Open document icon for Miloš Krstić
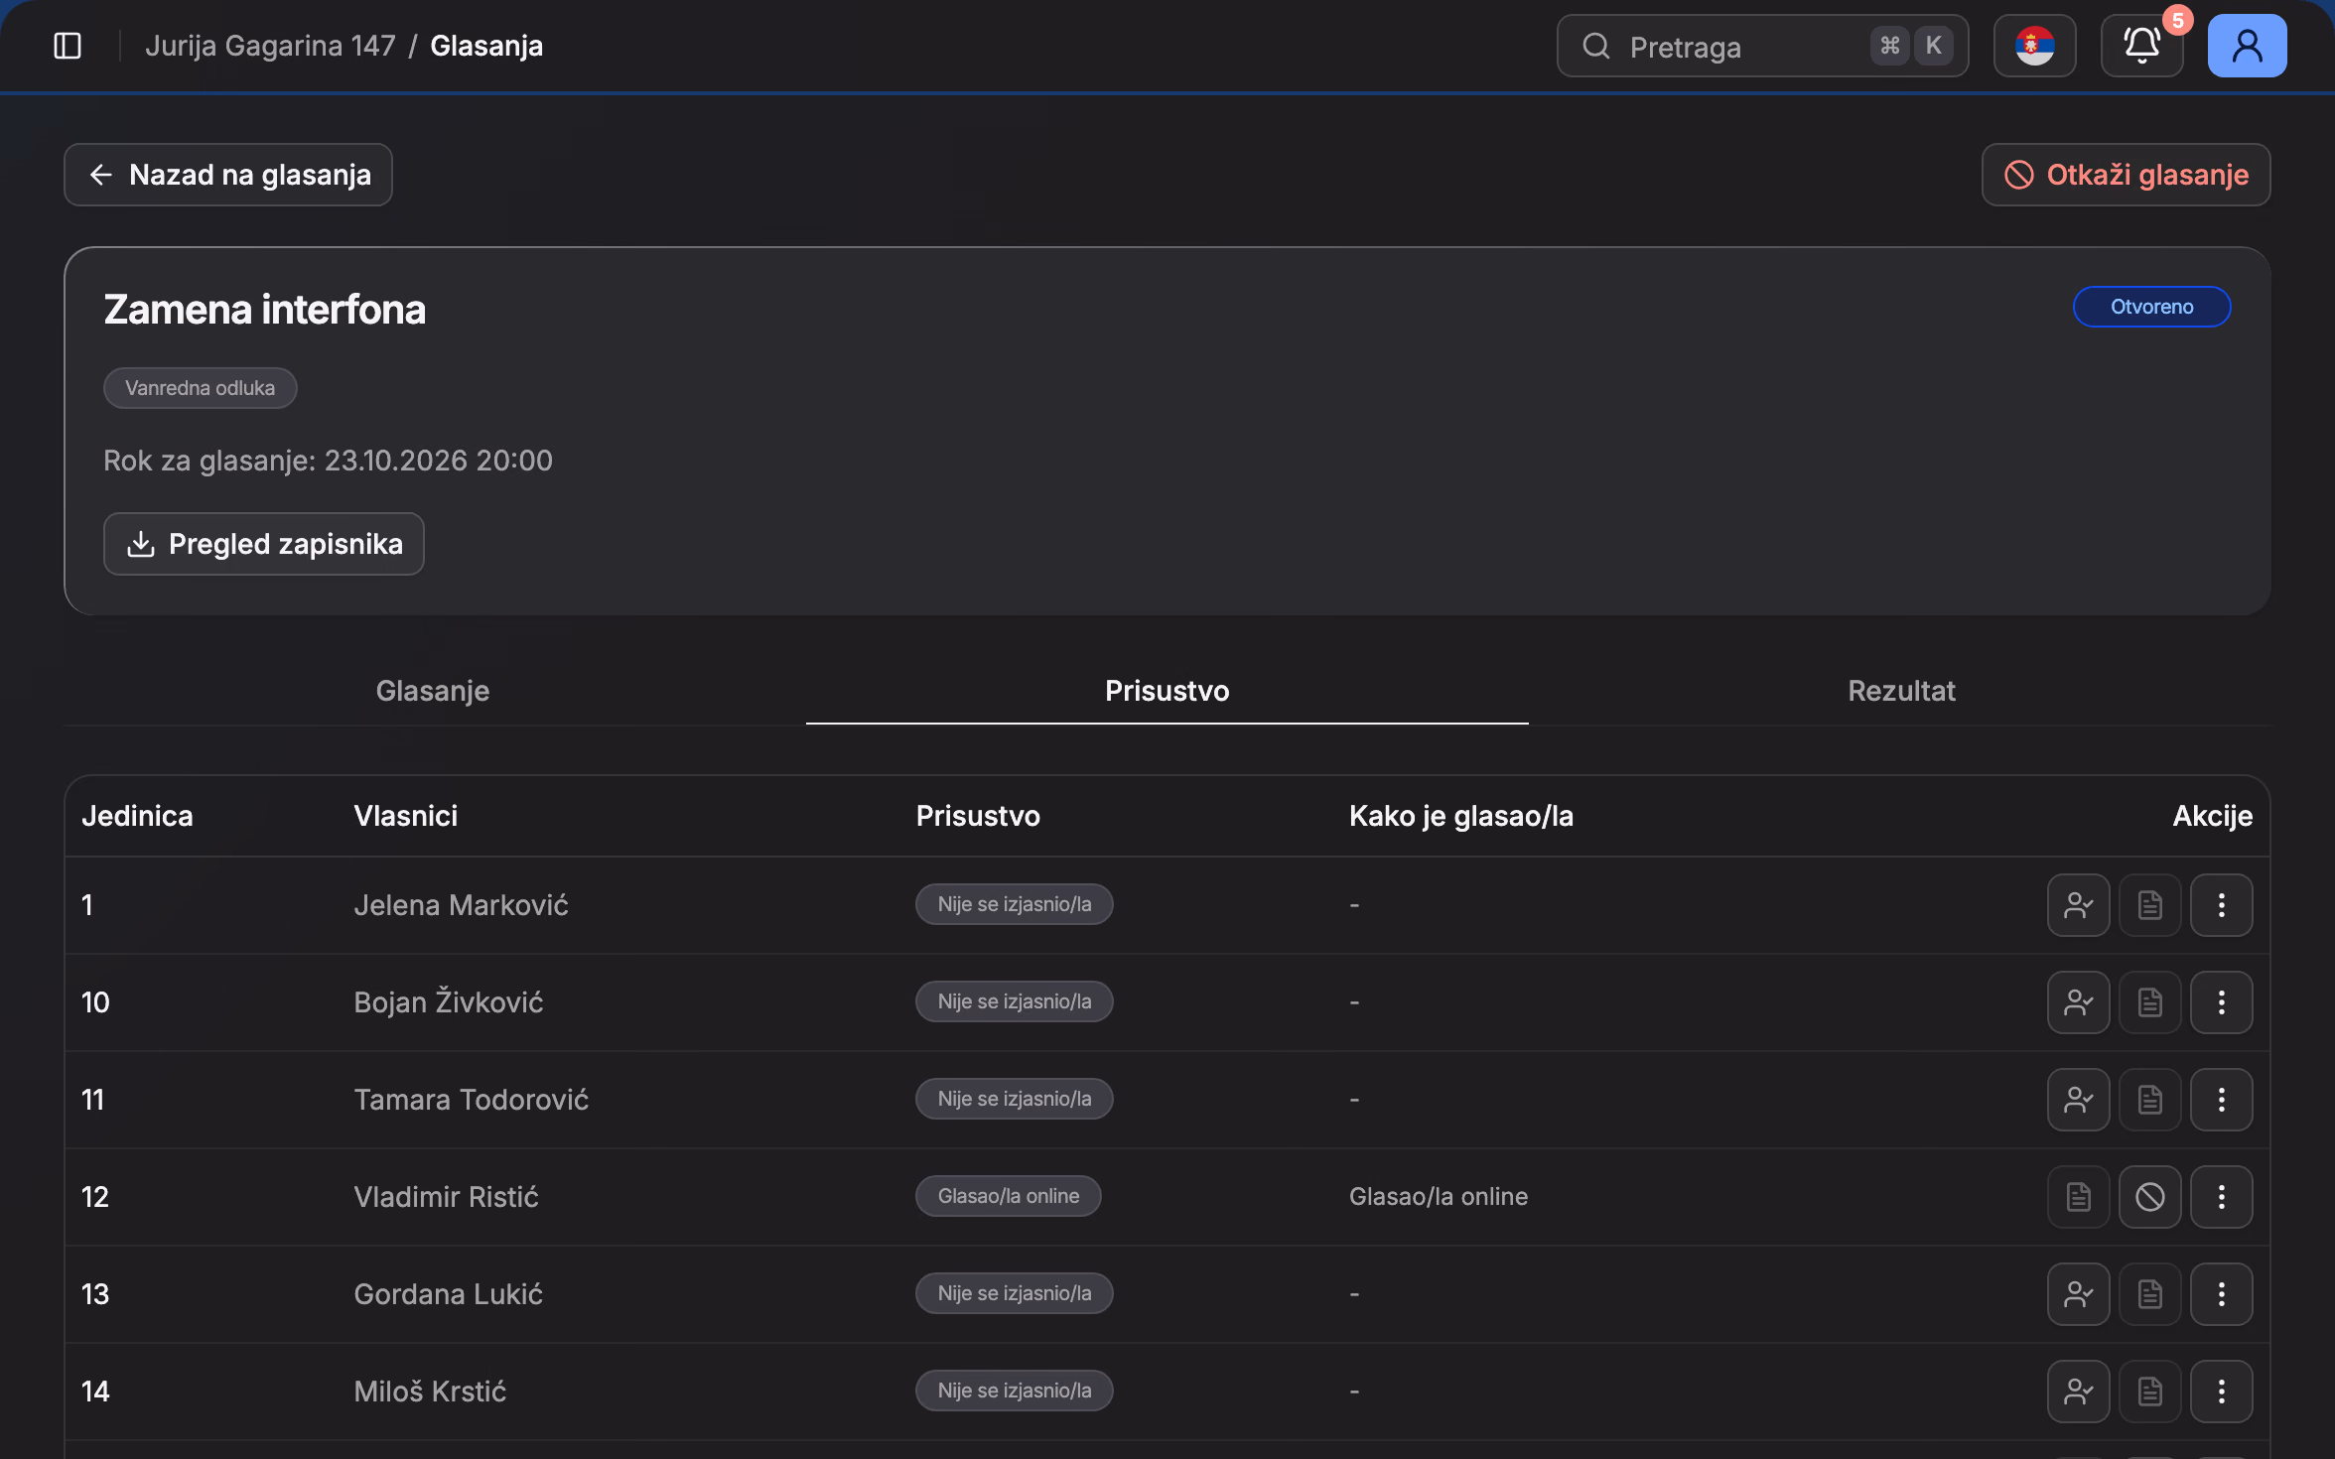 [2149, 1392]
